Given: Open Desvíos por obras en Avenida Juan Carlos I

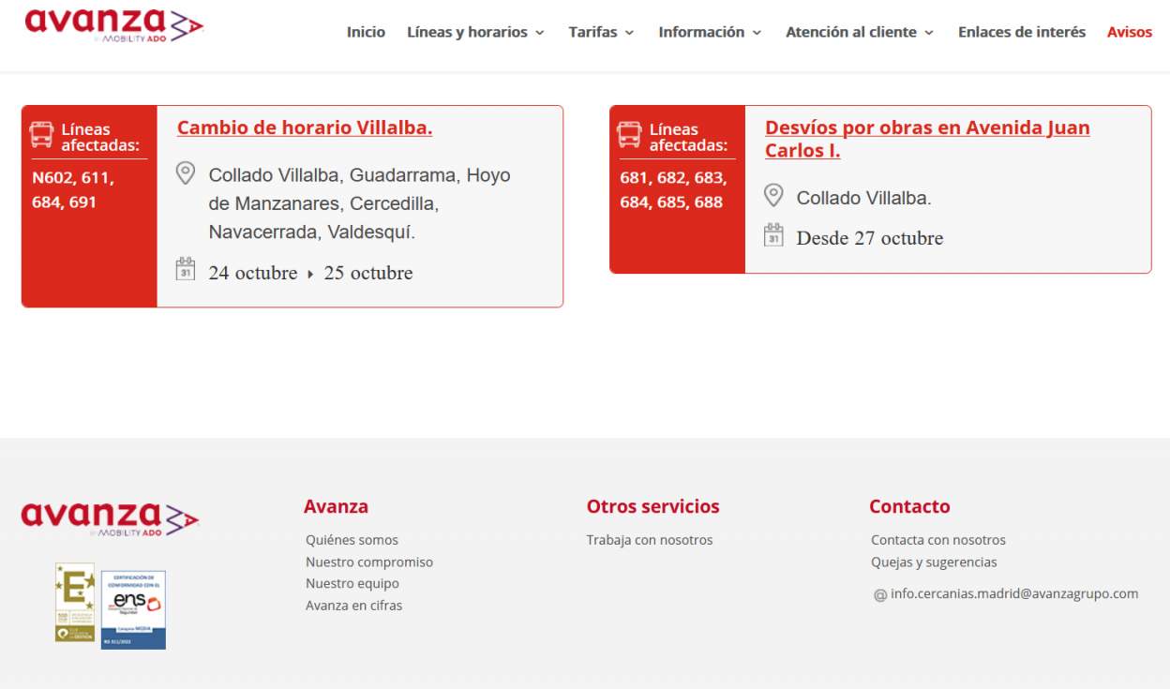Looking at the screenshot, I should click(927, 139).
